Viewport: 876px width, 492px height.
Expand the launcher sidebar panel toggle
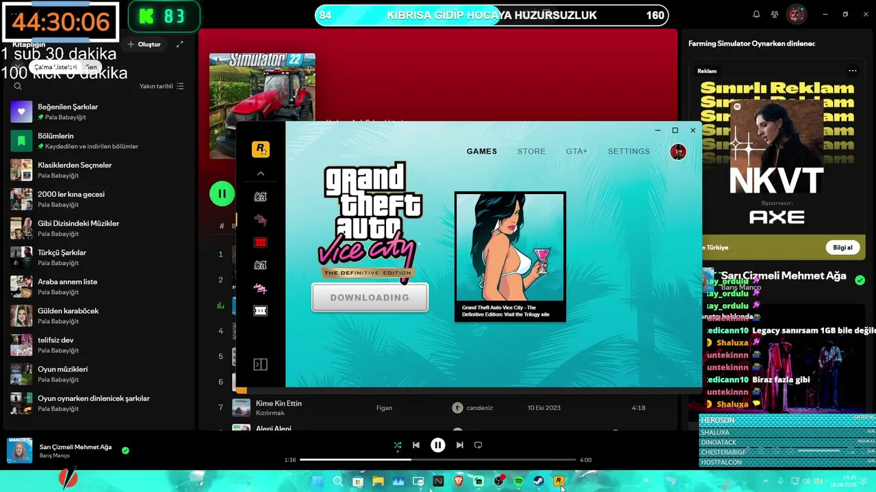(260, 364)
